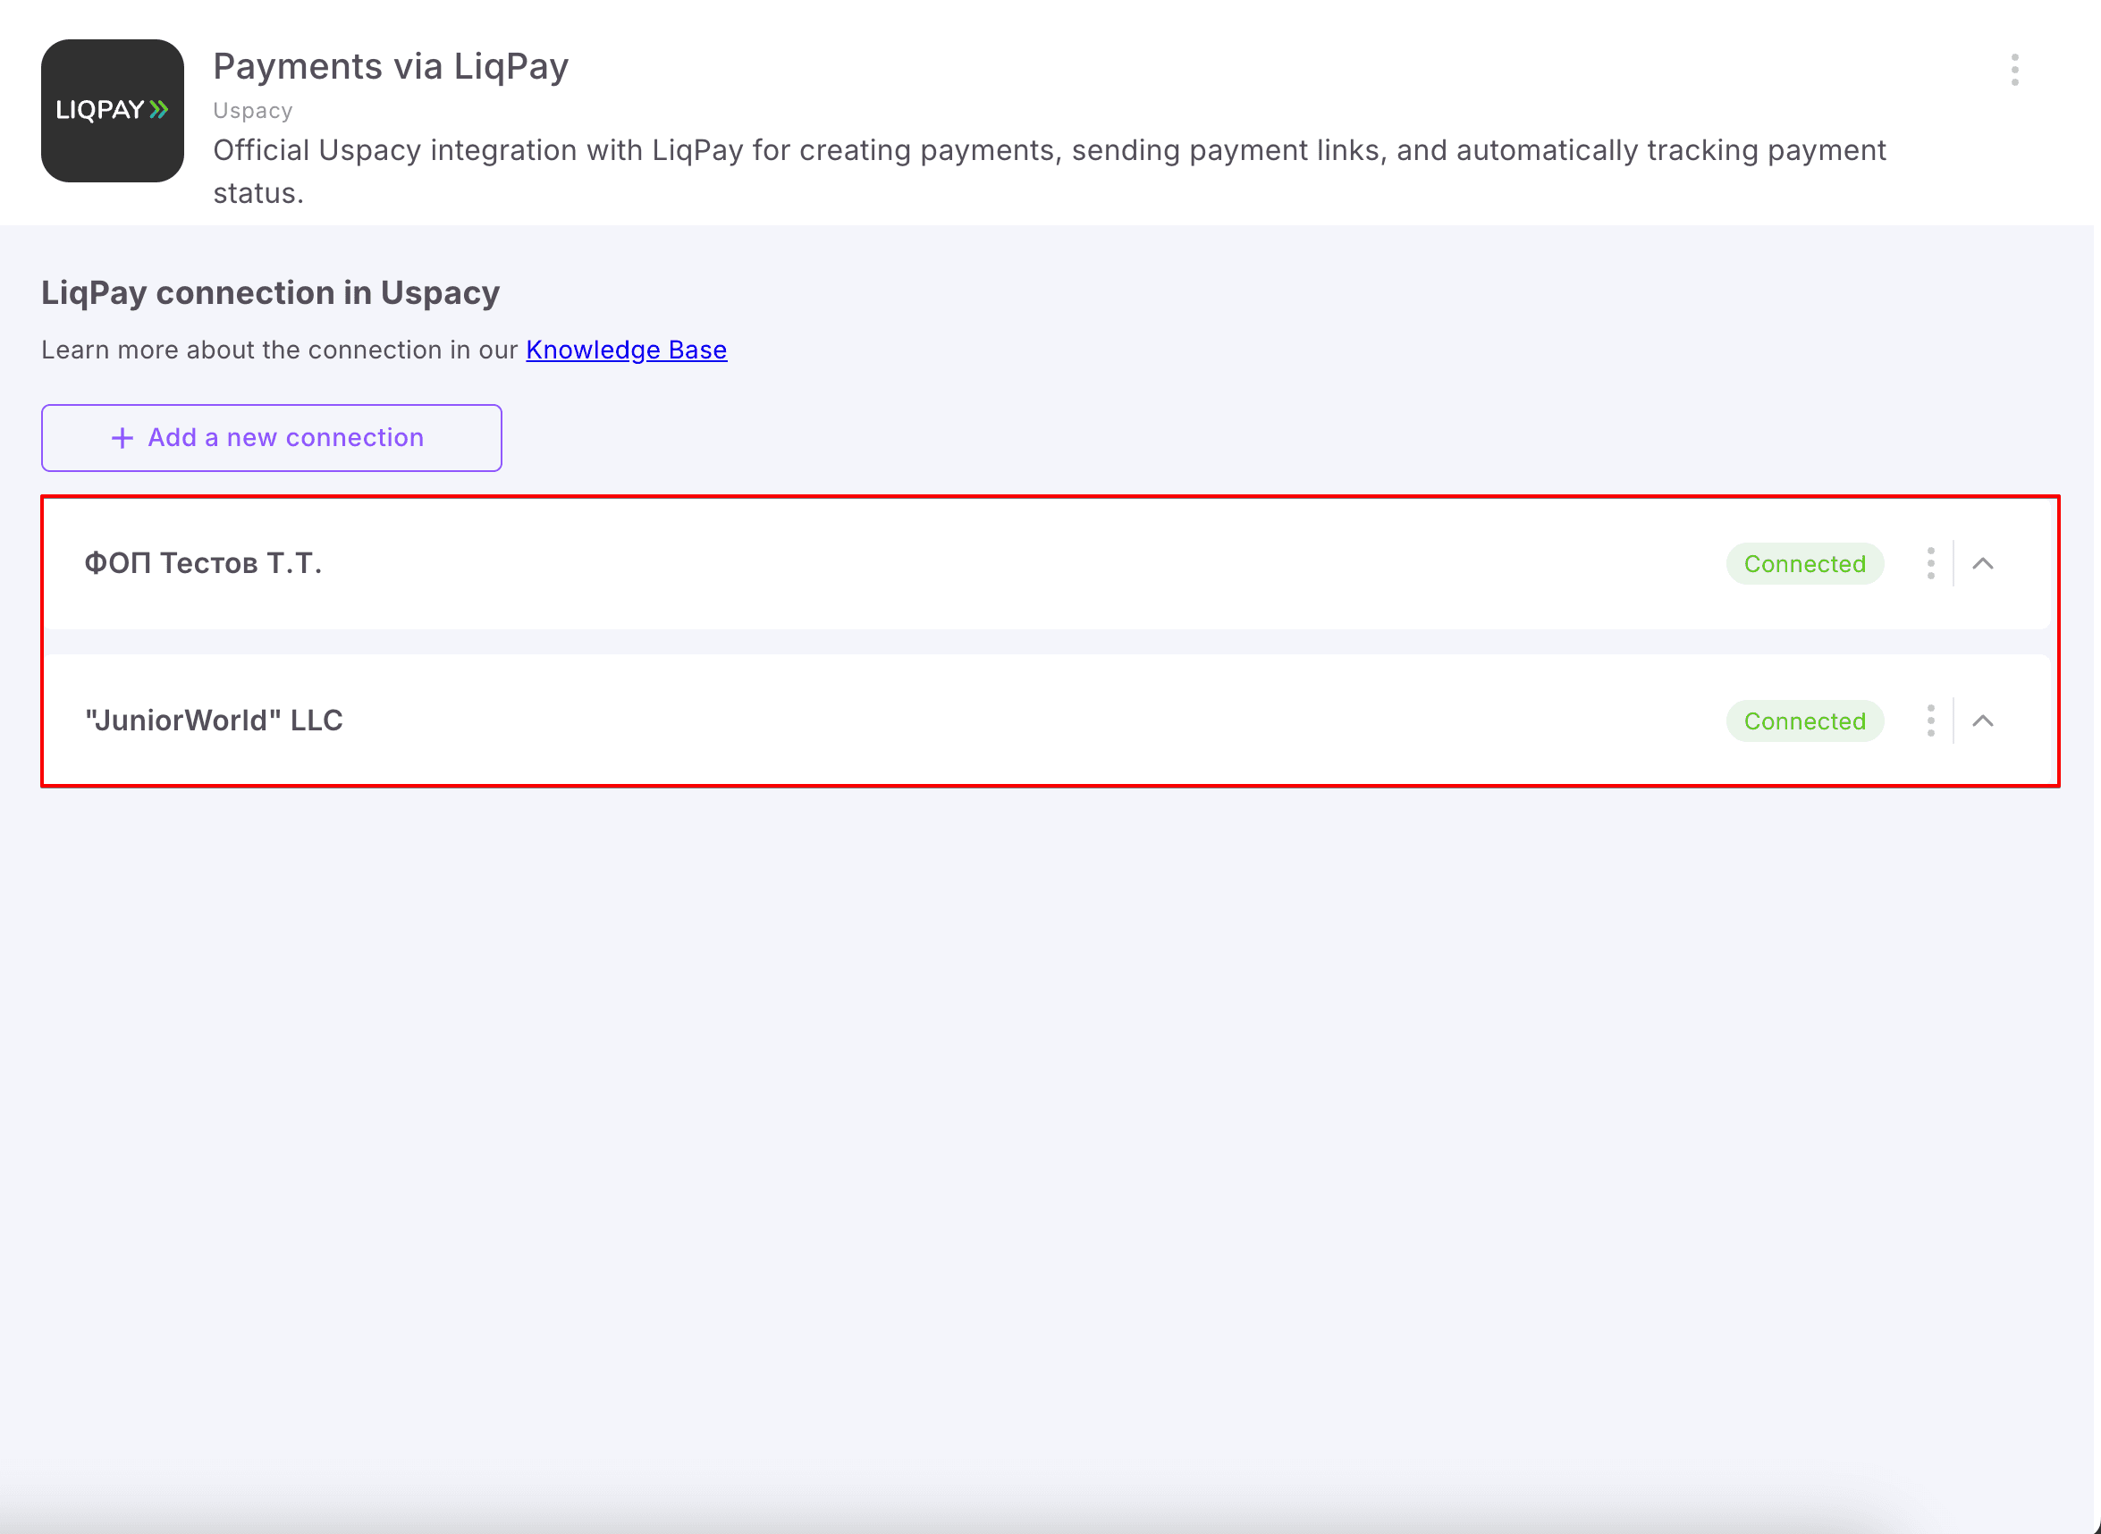Click the ФОП Тестов Т.Т. connection row
The height and width of the screenshot is (1534, 2101).
pos(1046,564)
